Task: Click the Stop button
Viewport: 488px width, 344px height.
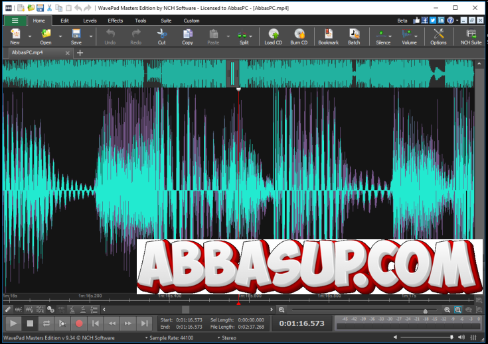Action: (30, 323)
